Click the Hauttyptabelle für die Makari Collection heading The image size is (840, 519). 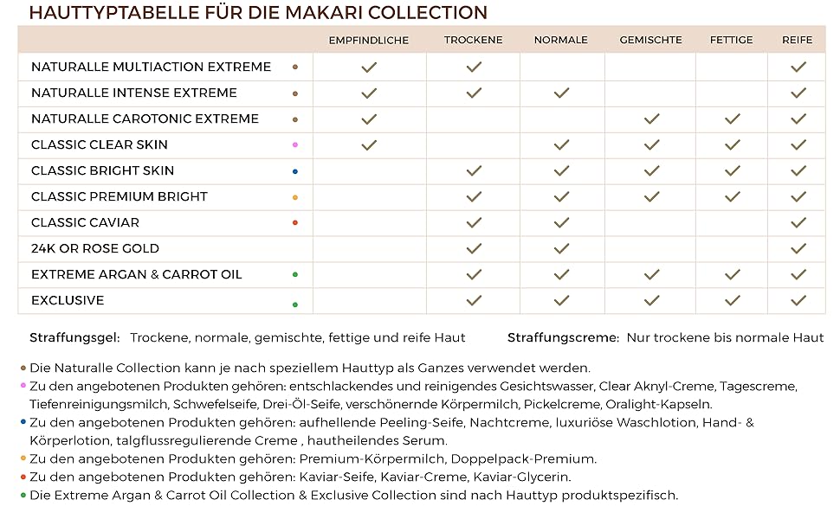[257, 12]
